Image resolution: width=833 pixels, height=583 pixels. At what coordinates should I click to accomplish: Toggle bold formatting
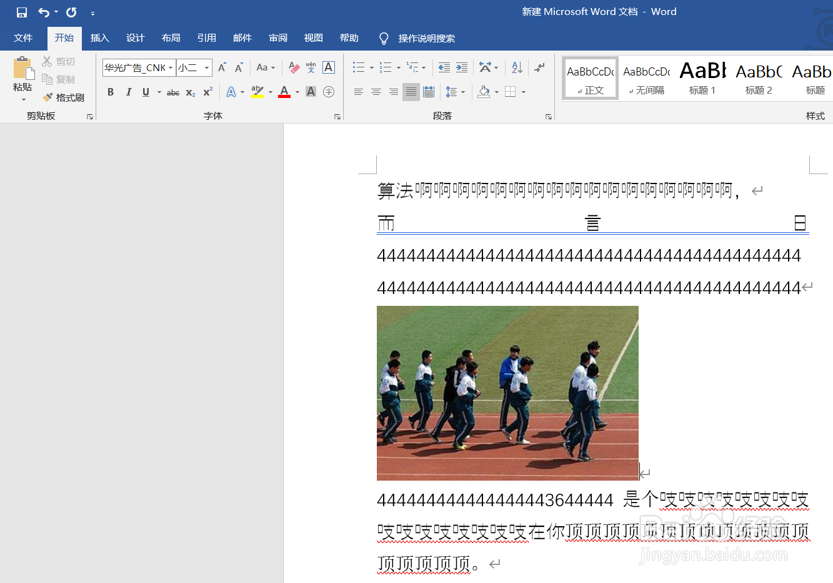click(111, 92)
